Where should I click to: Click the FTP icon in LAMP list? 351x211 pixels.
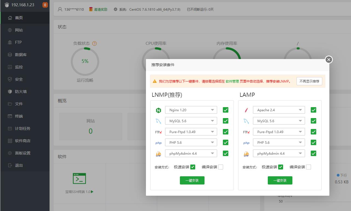pos(246,132)
